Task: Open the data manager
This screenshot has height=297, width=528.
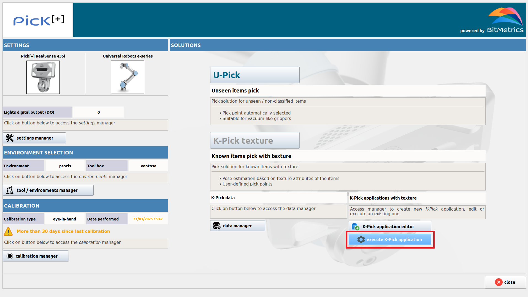Action: pyautogui.click(x=238, y=226)
